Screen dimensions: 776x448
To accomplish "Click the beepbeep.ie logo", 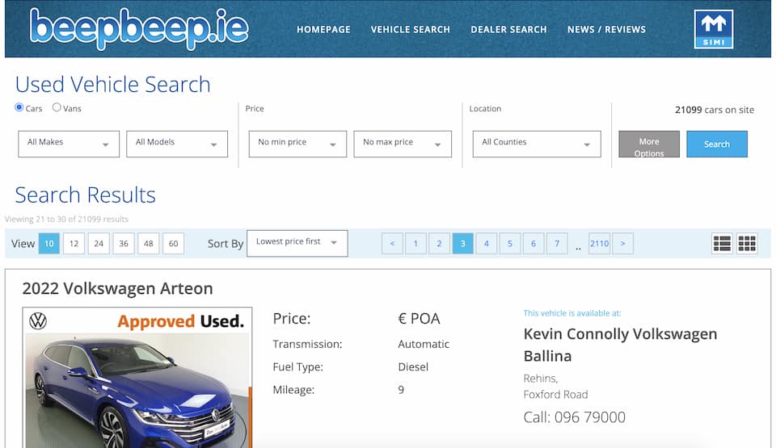I will tap(139, 29).
